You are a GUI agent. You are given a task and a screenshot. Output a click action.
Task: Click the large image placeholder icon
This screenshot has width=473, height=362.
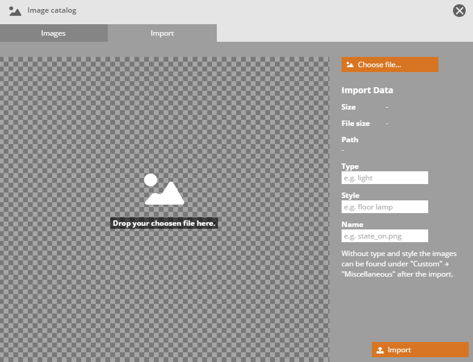pyautogui.click(x=164, y=189)
